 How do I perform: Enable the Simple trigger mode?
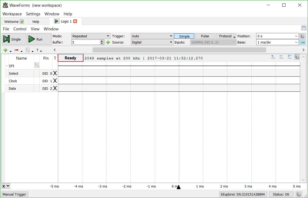point(184,36)
